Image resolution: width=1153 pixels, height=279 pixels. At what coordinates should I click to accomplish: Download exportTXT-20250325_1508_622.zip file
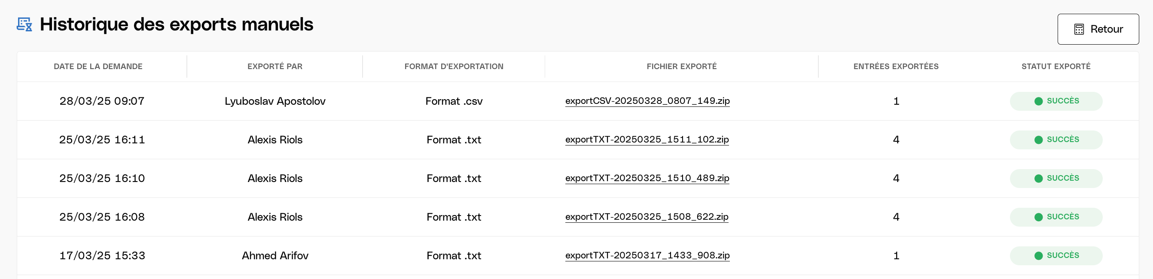(x=647, y=217)
